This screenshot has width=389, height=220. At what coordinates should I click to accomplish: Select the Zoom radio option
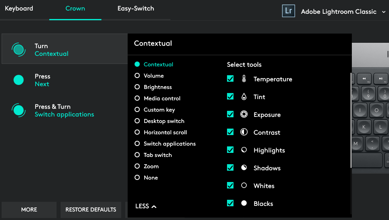tap(137, 166)
